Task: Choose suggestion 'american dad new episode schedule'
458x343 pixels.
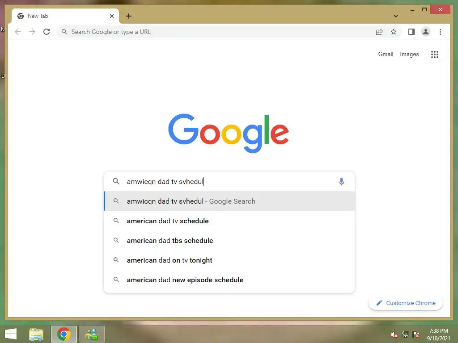Action: [229, 280]
